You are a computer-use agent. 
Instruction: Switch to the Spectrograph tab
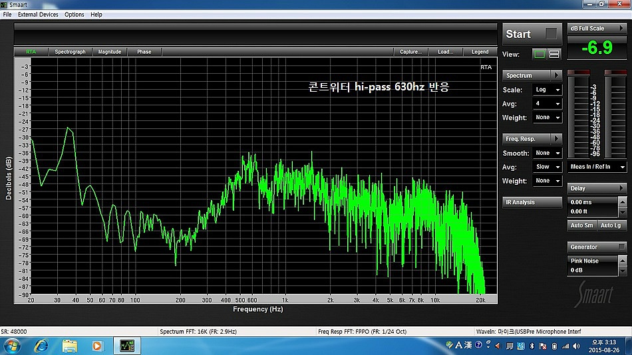70,52
